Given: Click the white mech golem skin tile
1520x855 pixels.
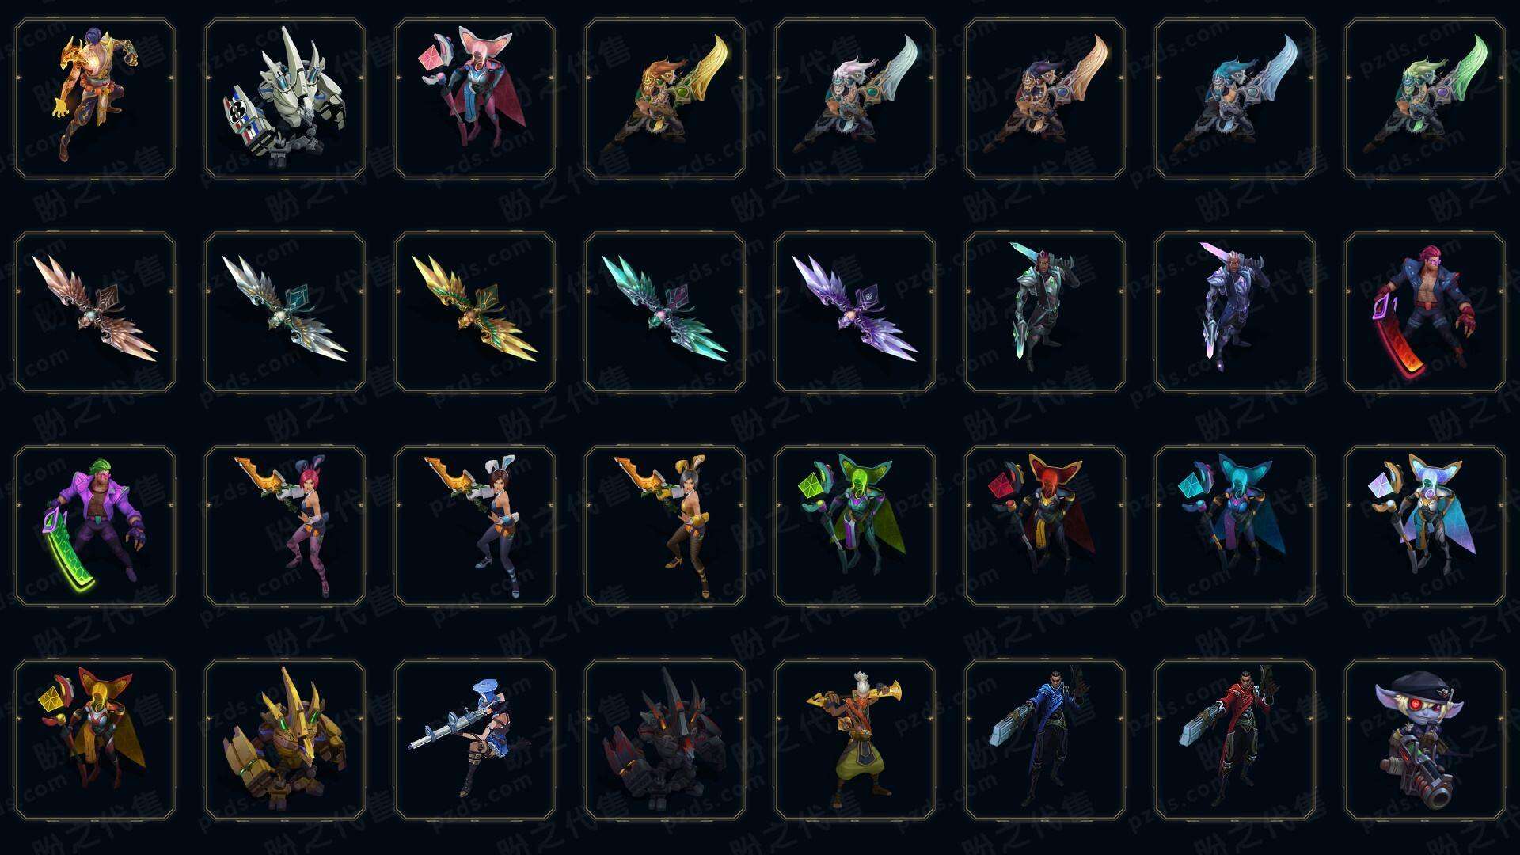Looking at the screenshot, I should (285, 99).
